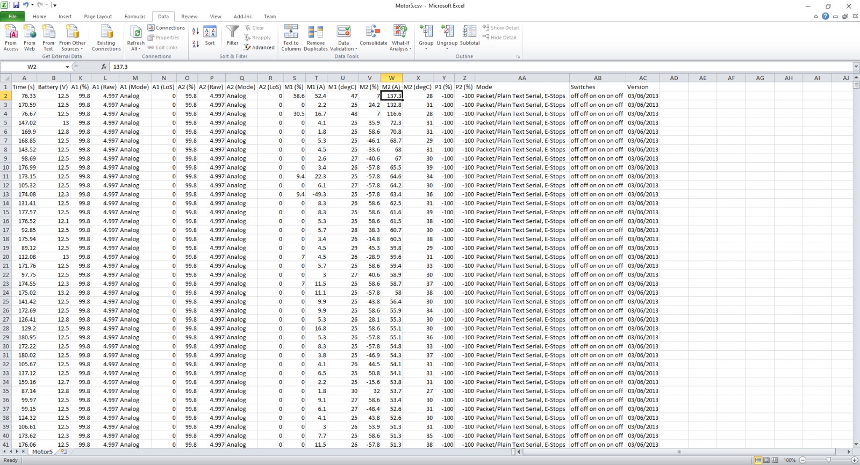This screenshot has height=465, width=860.
Task: Click the Filter funnel icon
Action: click(232, 35)
